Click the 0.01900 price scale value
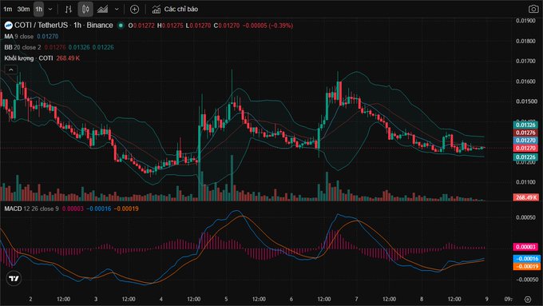543x306 pixels. [x=525, y=21]
